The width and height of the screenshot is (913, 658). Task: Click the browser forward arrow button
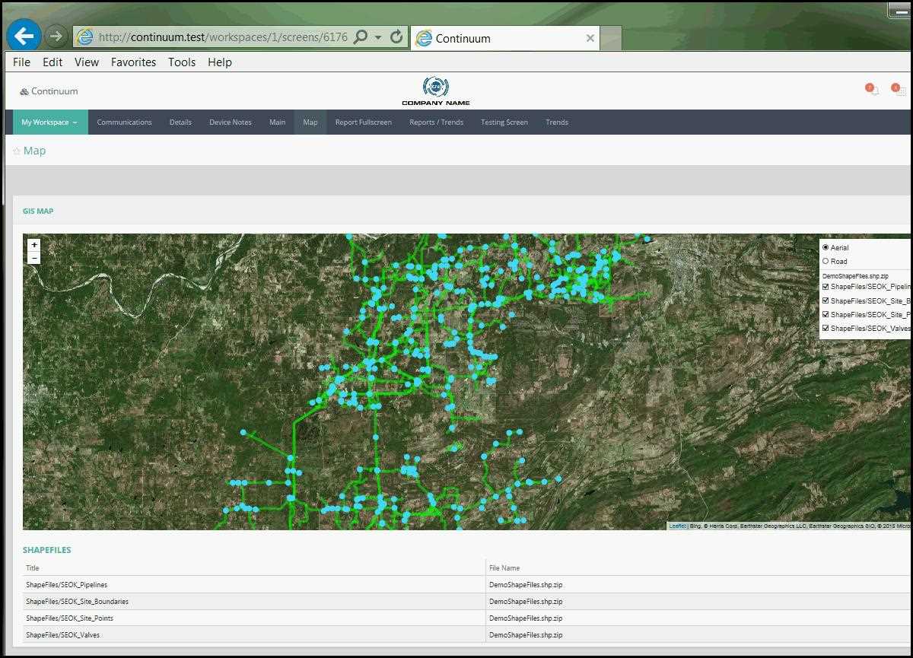coord(56,37)
